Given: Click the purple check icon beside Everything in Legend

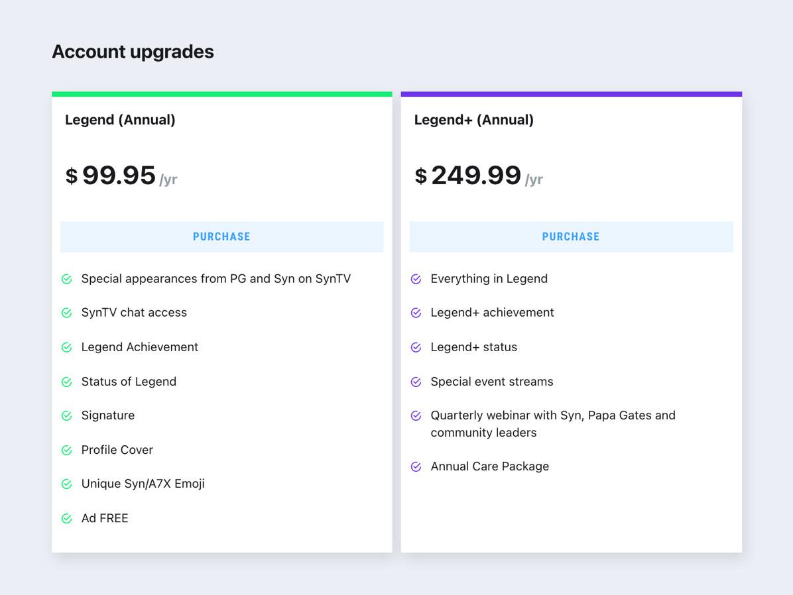Looking at the screenshot, I should [x=416, y=279].
